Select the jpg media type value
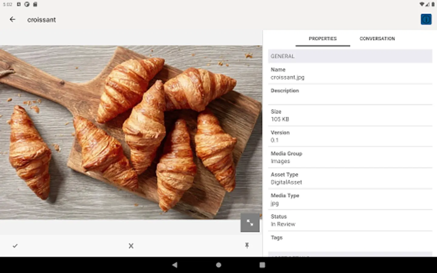This screenshot has height=273, width=437. [274, 203]
